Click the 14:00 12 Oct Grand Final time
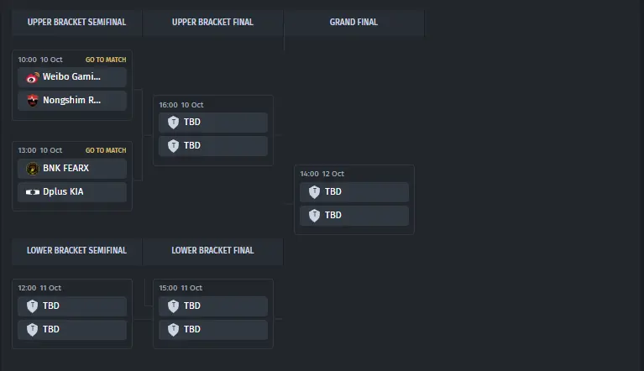 (322, 174)
